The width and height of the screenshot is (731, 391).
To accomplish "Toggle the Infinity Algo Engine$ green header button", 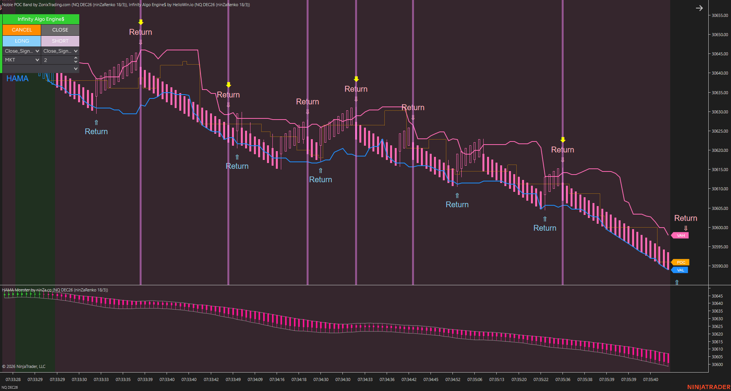I will pyautogui.click(x=41, y=19).
